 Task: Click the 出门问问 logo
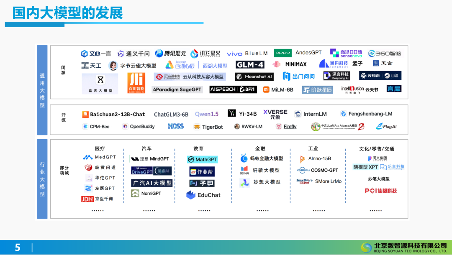[299, 76]
